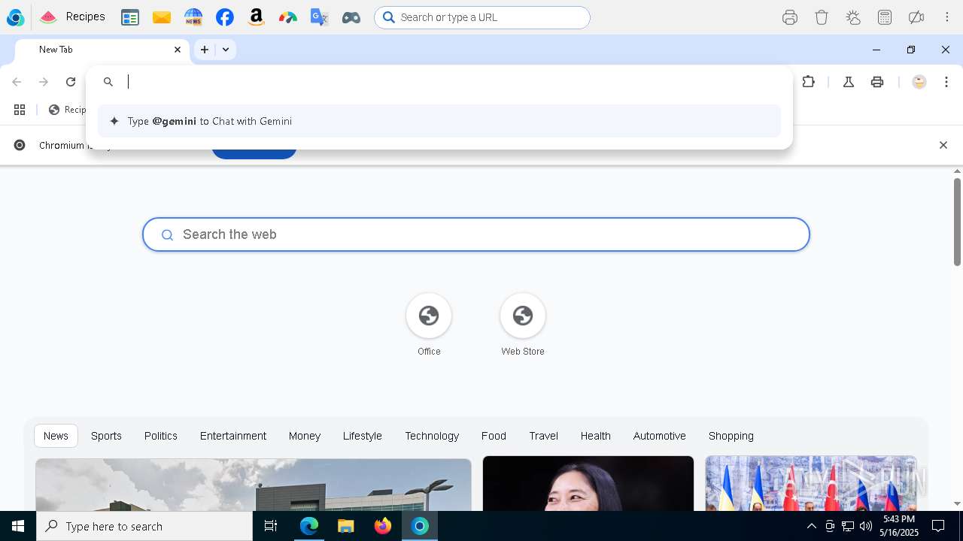Viewport: 963px width, 541px height.
Task: Open the Office shortcut tile
Action: point(429,325)
